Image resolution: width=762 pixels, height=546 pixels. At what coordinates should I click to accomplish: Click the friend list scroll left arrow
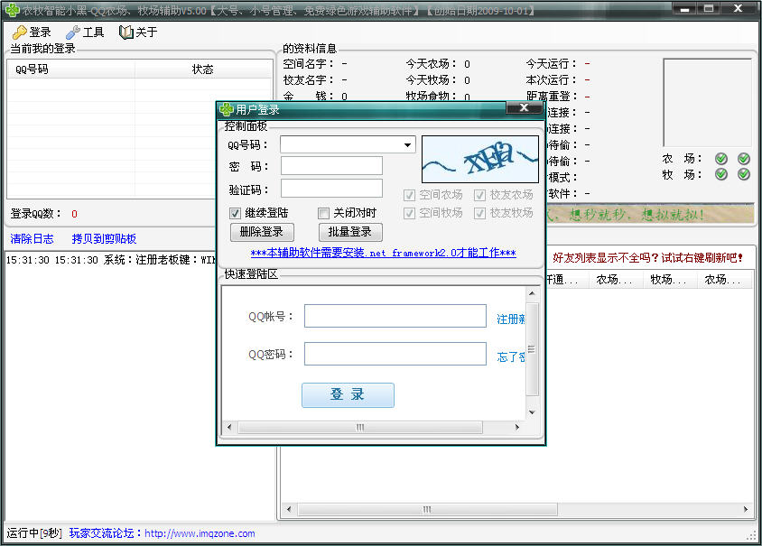289,509
